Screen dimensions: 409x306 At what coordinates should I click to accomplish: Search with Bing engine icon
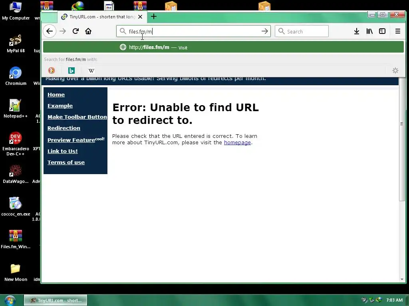[71, 71]
